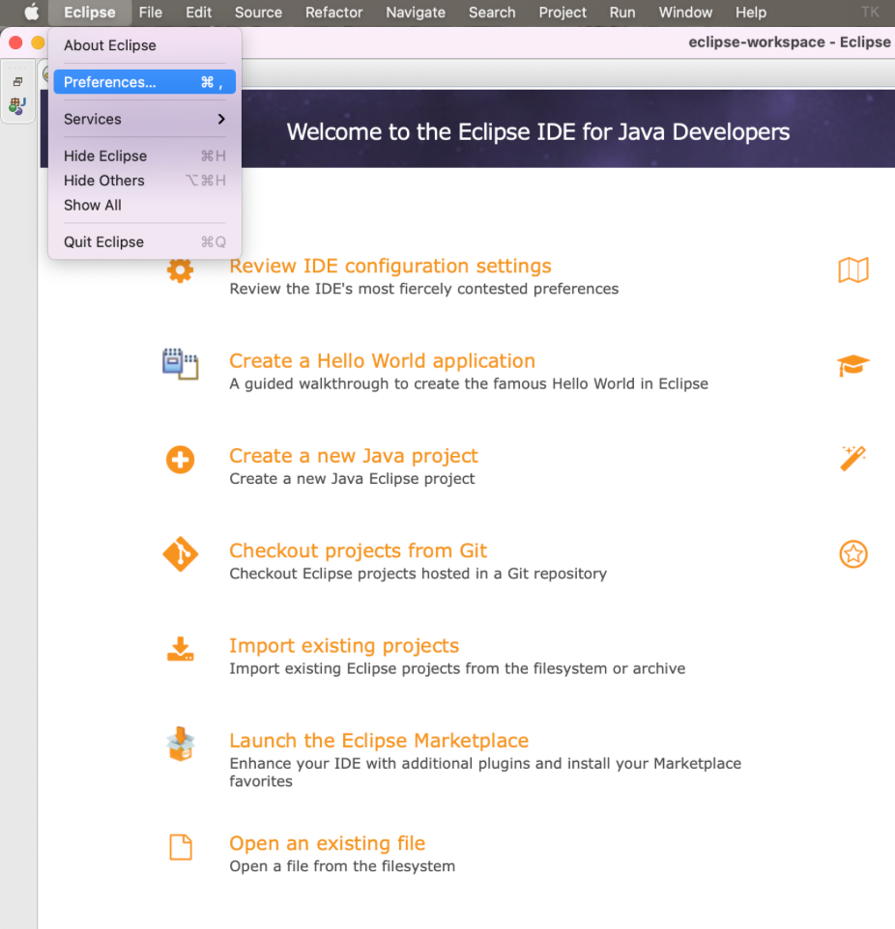Select Hide Eclipse menu item
Image resolution: width=895 pixels, height=929 pixels.
coord(145,155)
